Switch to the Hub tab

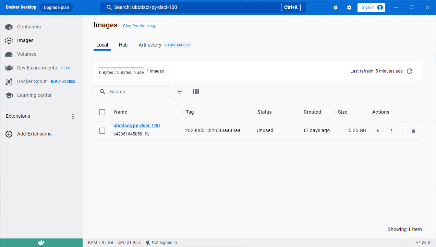(x=123, y=45)
